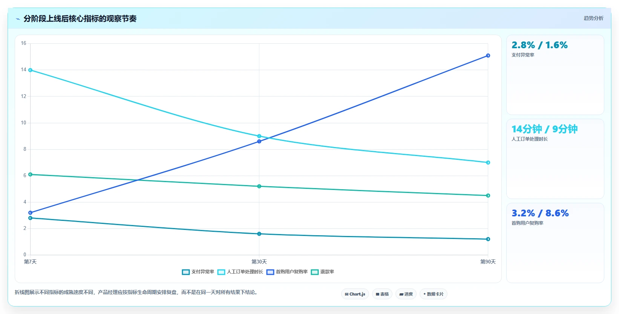This screenshot has width=619, height=314.
Task: Click 退款率 data point at 第90天
Action: coord(488,196)
